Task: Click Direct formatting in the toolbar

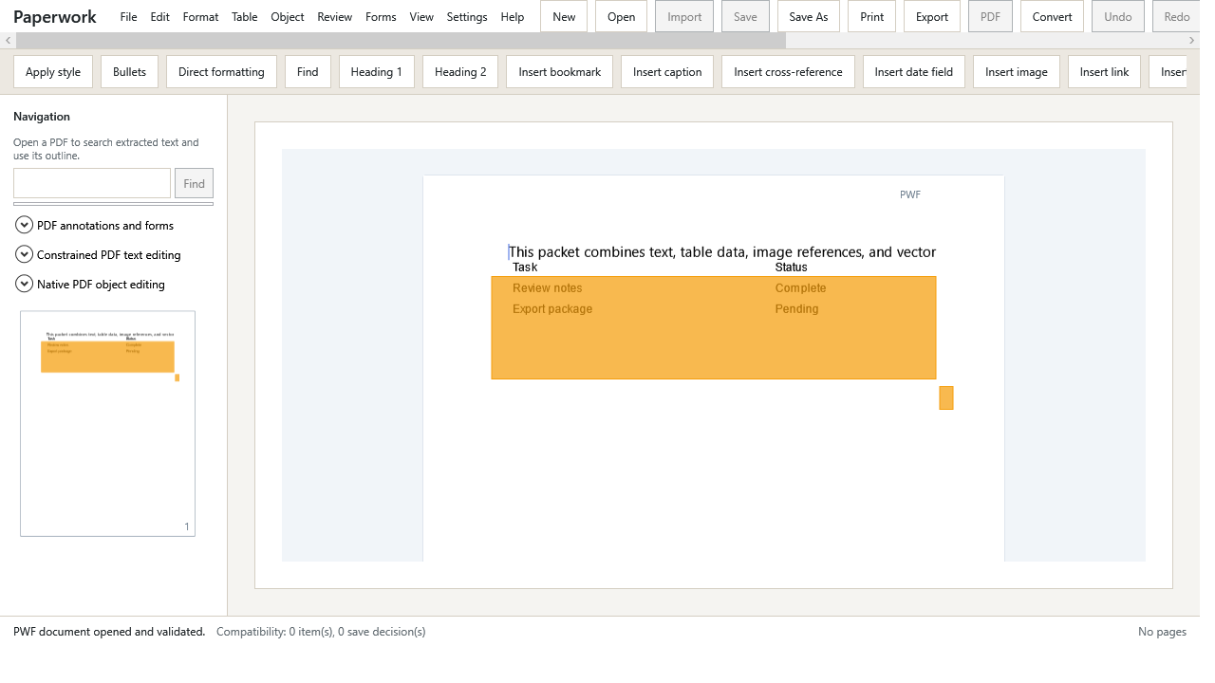Action: [x=221, y=72]
